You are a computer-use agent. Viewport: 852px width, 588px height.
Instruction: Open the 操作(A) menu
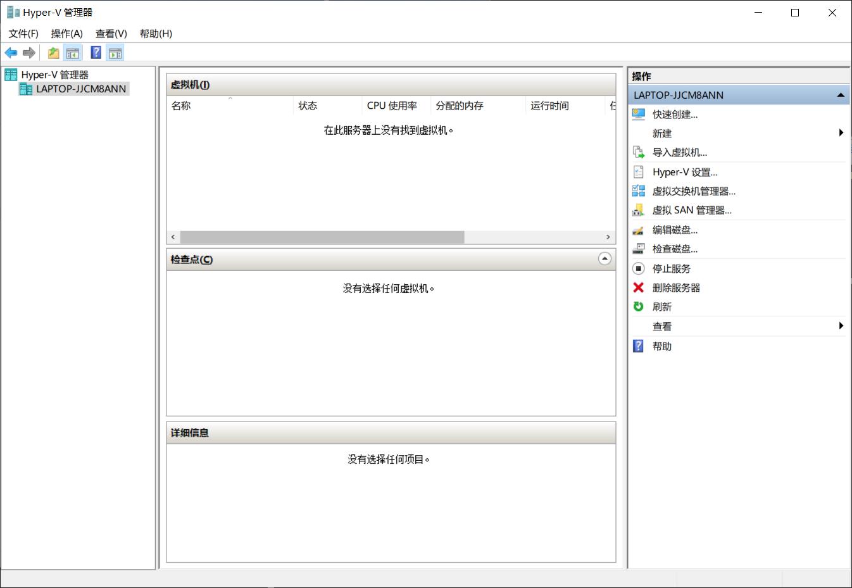pyautogui.click(x=67, y=34)
